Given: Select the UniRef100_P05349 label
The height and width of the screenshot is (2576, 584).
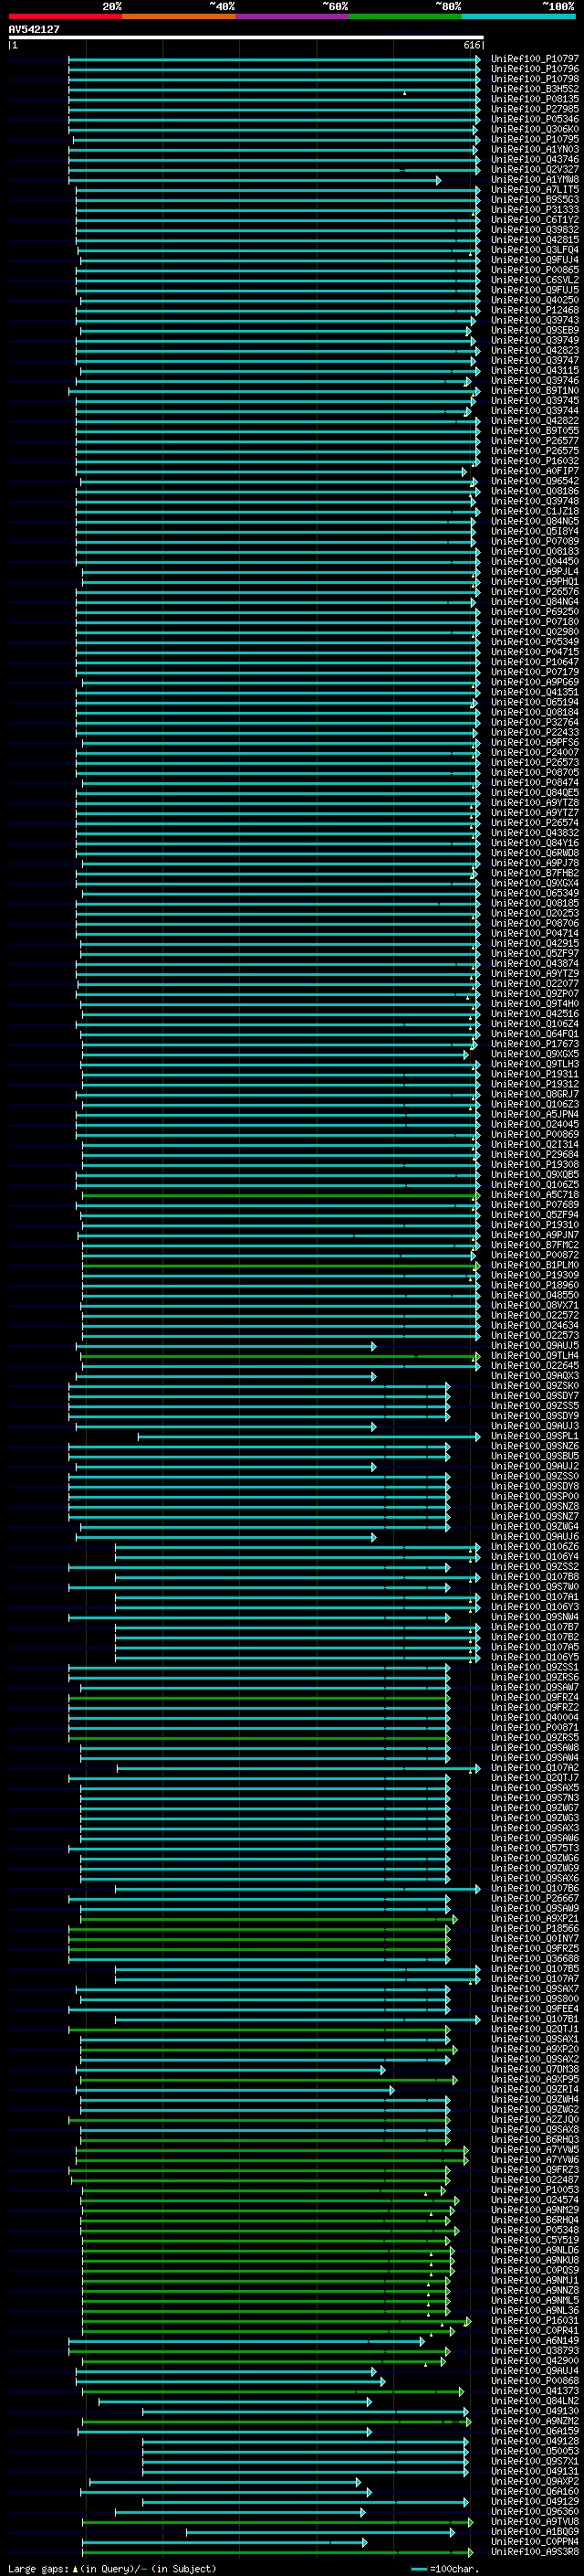Looking at the screenshot, I should coord(535,642).
